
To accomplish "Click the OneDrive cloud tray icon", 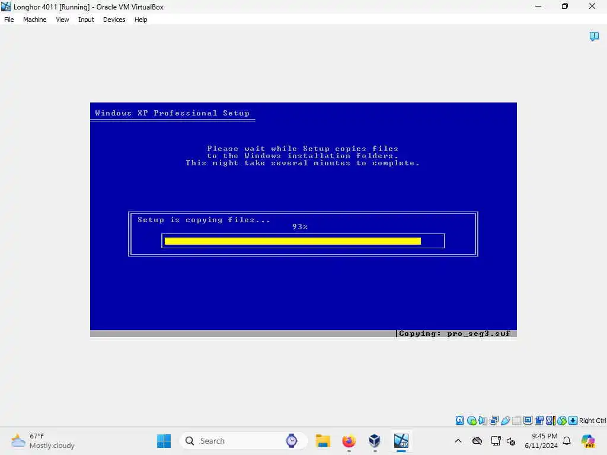I will (477, 441).
